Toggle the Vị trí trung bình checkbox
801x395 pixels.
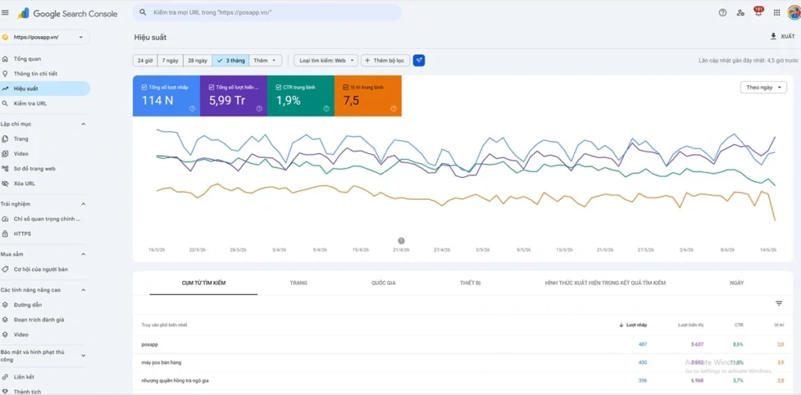345,87
